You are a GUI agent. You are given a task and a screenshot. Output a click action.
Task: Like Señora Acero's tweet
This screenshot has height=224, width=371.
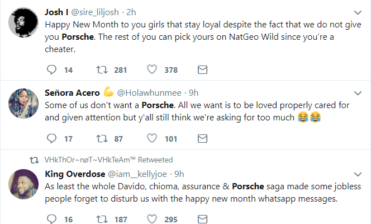[x=152, y=138]
